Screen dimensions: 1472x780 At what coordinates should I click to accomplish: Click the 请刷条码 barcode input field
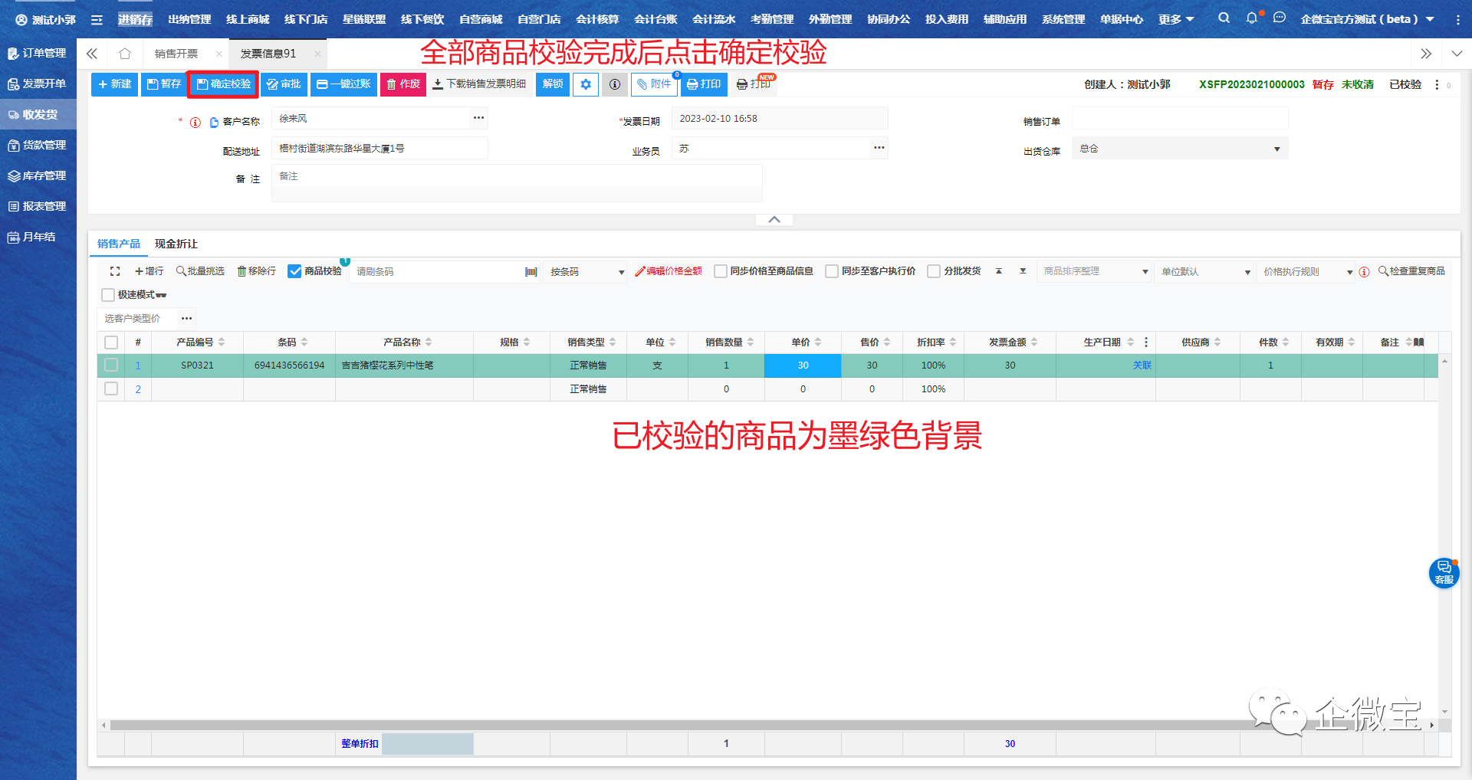pyautogui.click(x=437, y=272)
